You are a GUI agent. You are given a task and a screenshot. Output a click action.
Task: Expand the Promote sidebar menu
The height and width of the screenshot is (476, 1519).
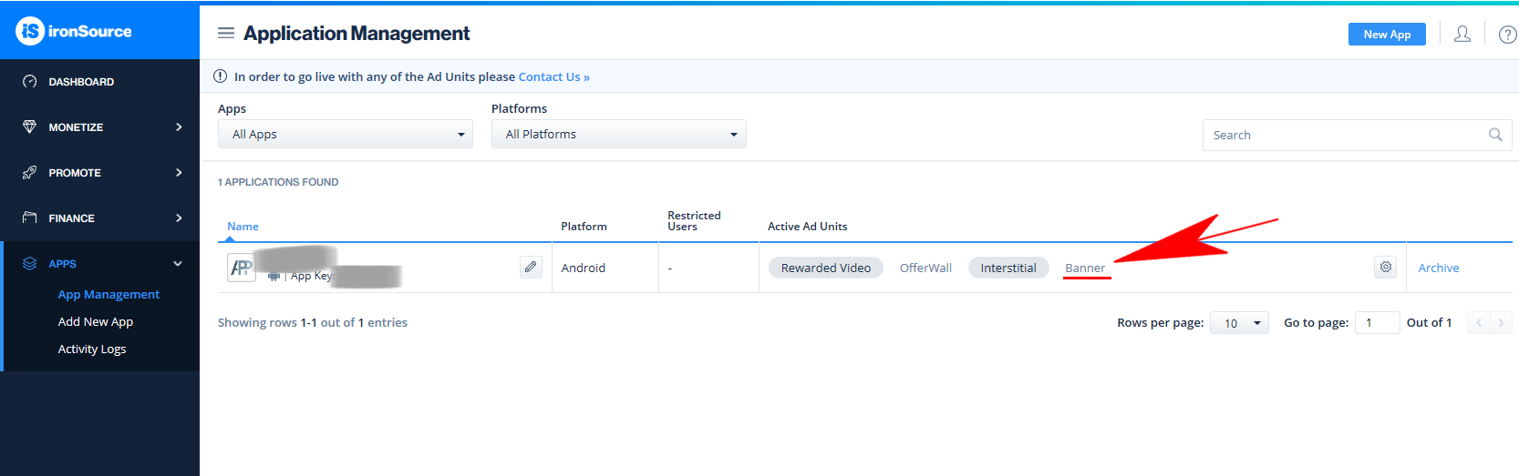[x=99, y=173]
